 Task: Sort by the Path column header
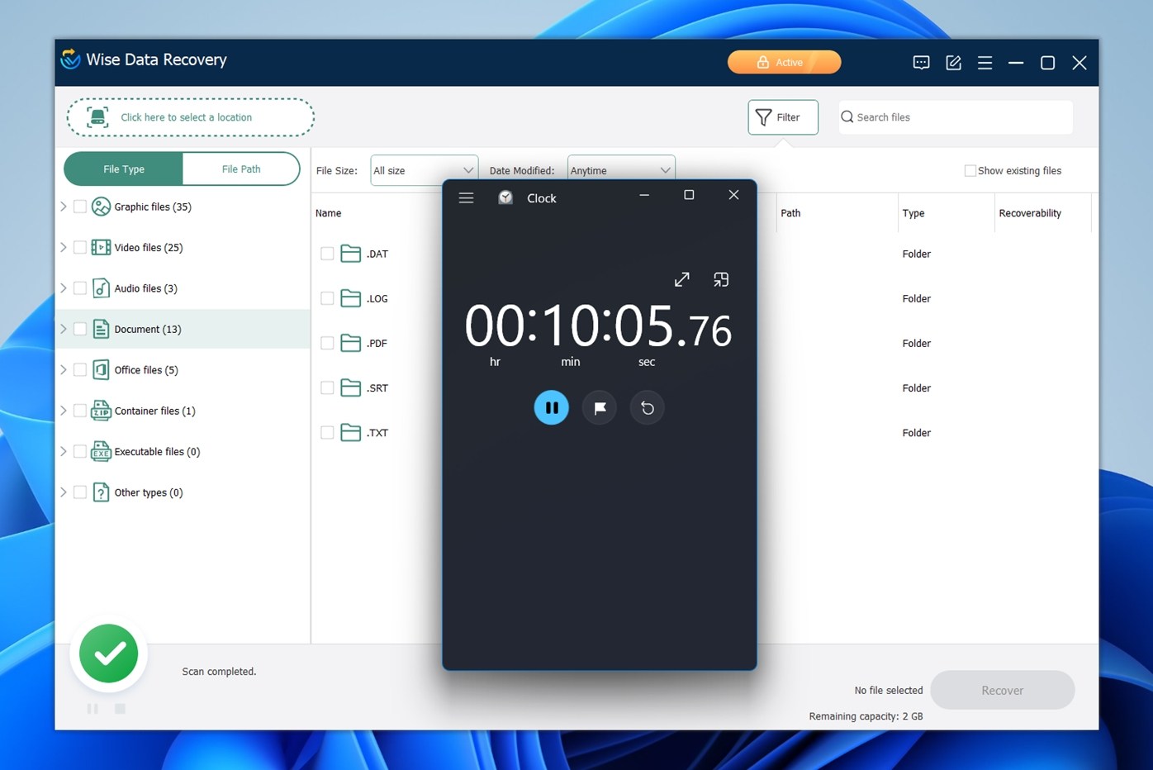coord(790,213)
